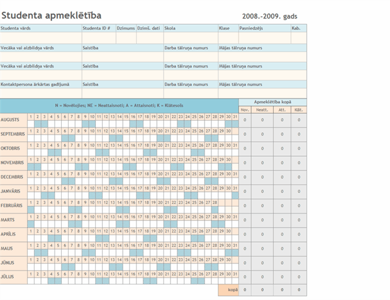
Task: Select the 'Nov.' column header
Action: 244,110
